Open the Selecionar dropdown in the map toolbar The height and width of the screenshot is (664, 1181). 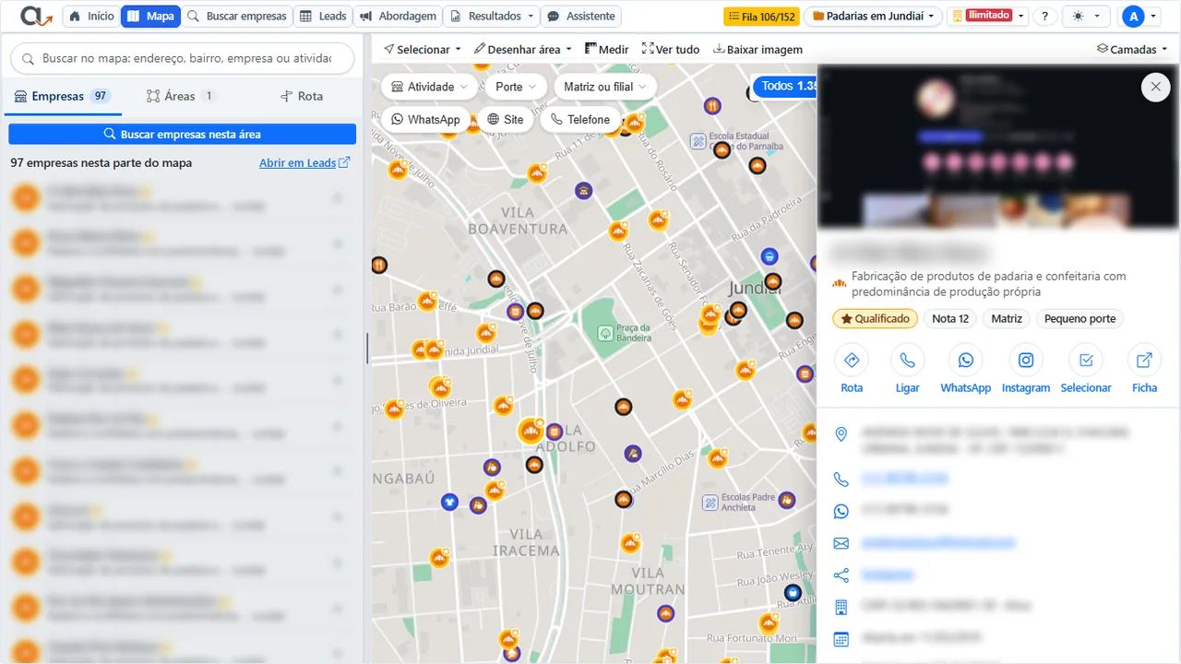click(x=423, y=49)
